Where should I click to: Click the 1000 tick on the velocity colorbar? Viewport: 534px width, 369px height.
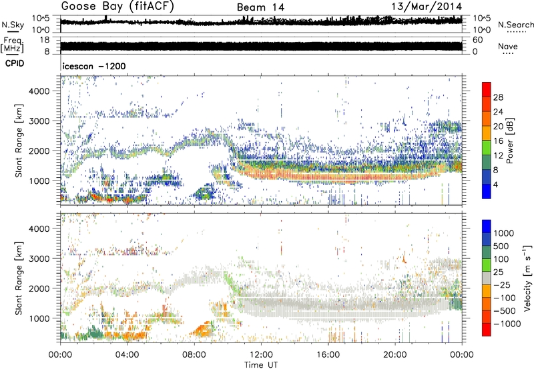click(504, 233)
